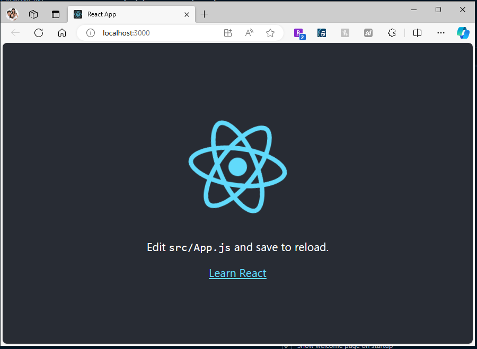Minimize the browser window

(414, 10)
